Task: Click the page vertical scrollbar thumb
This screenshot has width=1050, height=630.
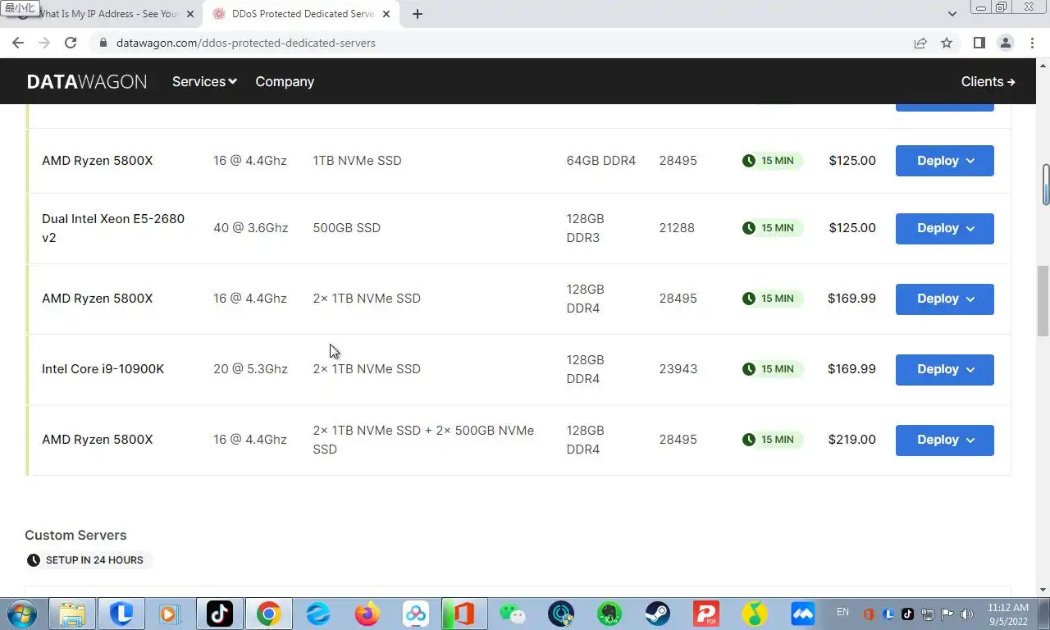Action: click(1043, 301)
